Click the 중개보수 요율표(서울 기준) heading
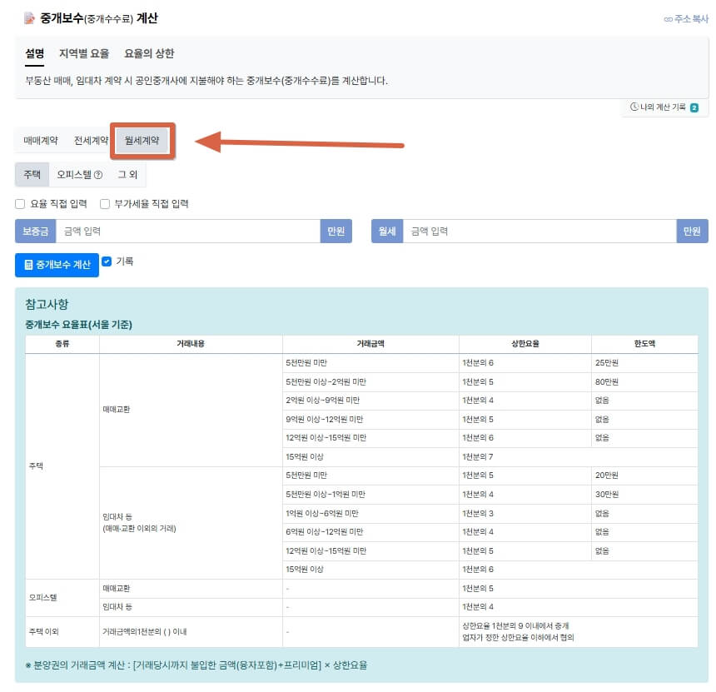This screenshot has width=716, height=692. (x=78, y=325)
